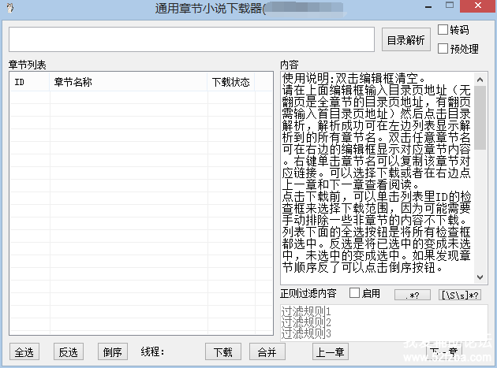The image size is (497, 368).
Task: Check the 启用 regex filter checkbox
Action: point(354,294)
